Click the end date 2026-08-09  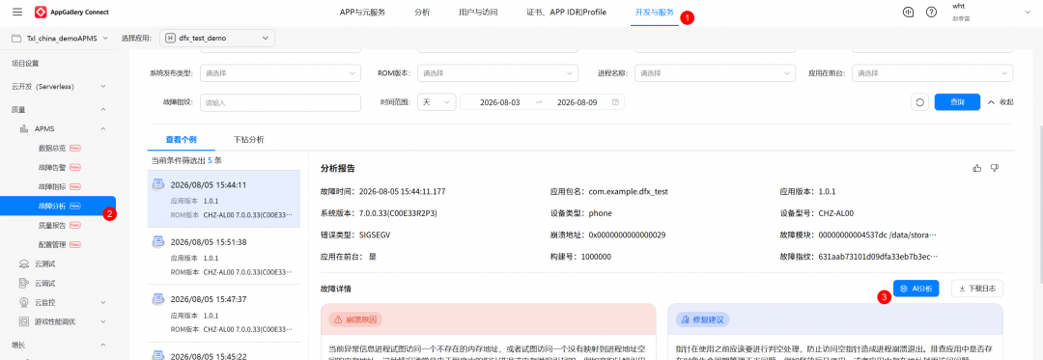coord(577,102)
